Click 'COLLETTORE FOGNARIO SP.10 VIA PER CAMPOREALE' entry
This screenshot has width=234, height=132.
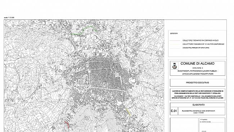point(203,44)
